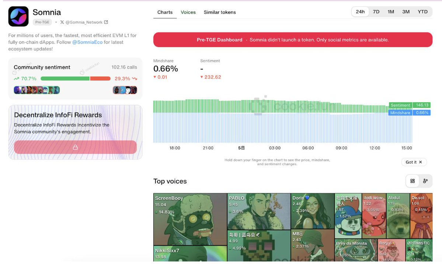
Task: Click the red portion of the sentiment bar
Action: click(x=100, y=79)
